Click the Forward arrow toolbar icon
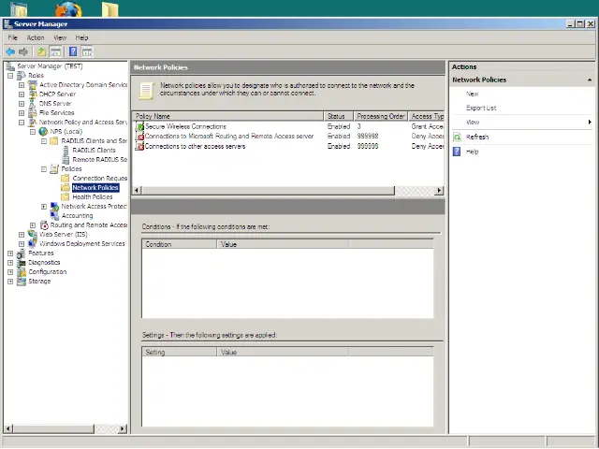Screen dimensions: 599x449 (x=23, y=51)
